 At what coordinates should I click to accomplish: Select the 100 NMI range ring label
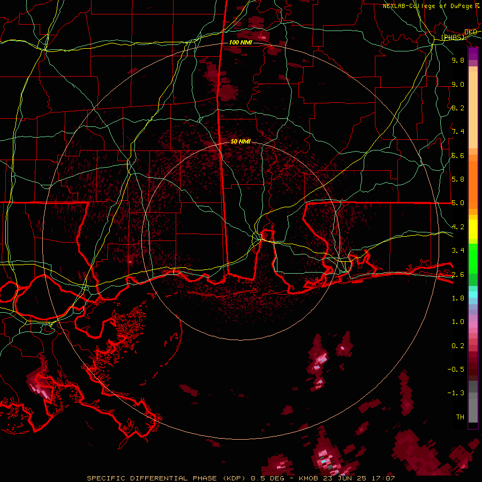click(240, 42)
